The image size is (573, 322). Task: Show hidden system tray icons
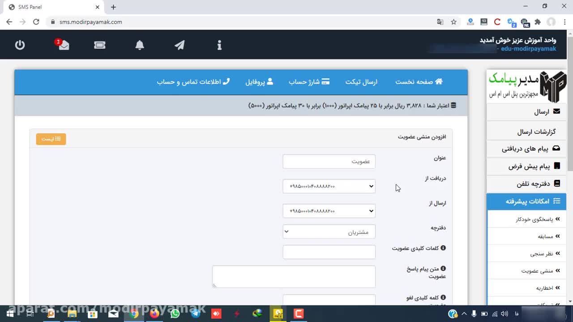point(464,314)
